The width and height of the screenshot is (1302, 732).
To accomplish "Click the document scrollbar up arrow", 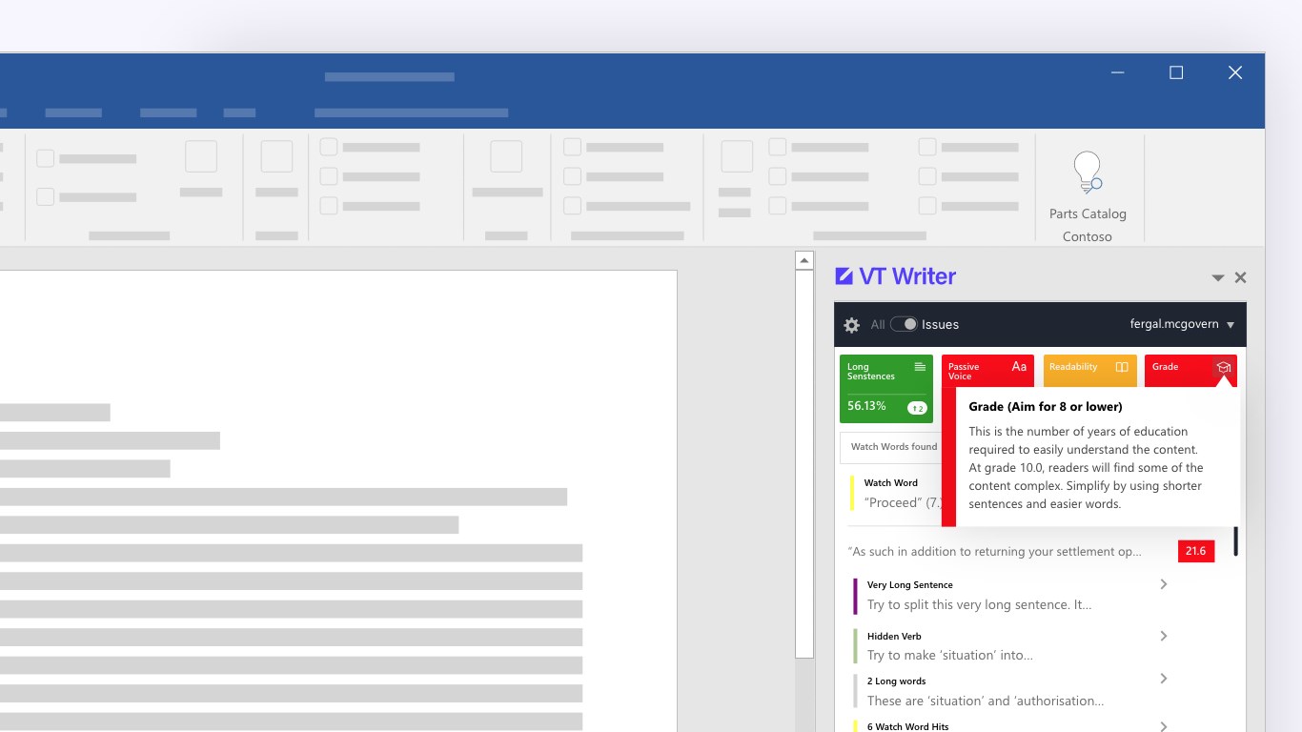I will [804, 260].
